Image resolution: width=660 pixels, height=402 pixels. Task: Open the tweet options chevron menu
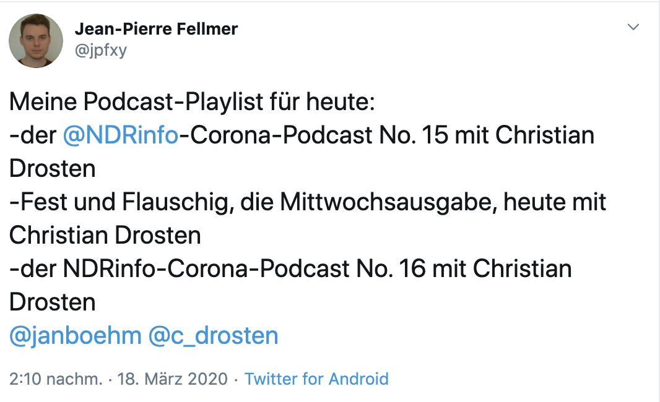pos(633,27)
